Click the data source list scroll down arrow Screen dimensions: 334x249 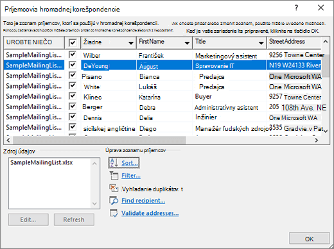(x=94, y=203)
